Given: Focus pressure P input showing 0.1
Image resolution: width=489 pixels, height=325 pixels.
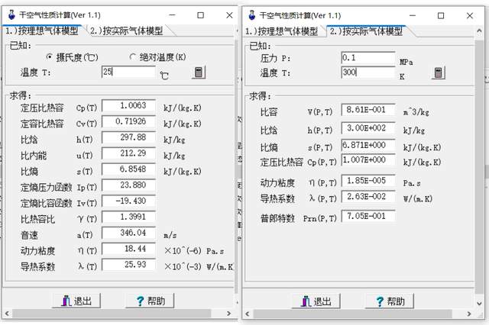Looking at the screenshot, I should click(368, 58).
